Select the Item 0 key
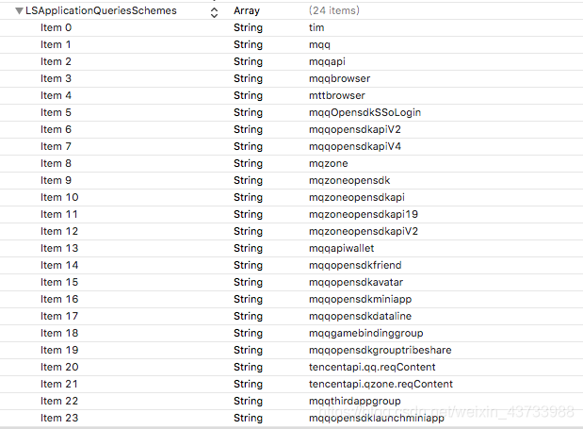Image resolution: width=583 pixels, height=429 pixels. click(56, 27)
